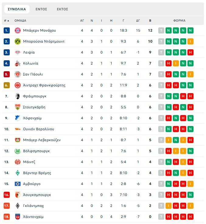
Task: Click Dortmund's orange draw form badge
Action: (190, 41)
